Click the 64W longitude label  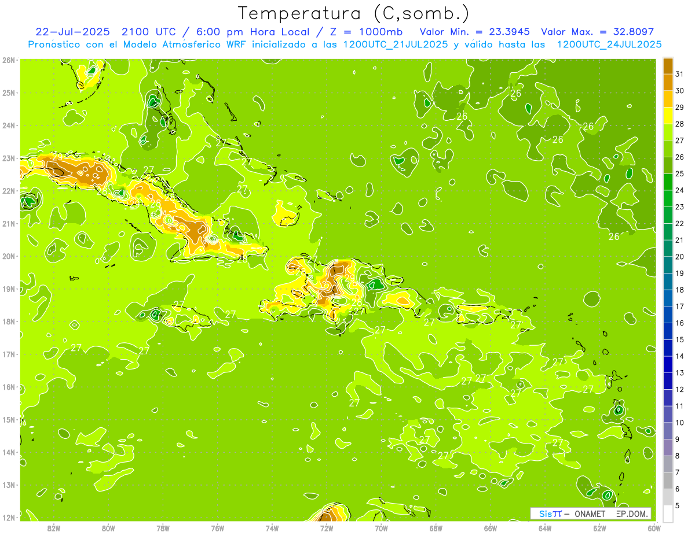pos(544,528)
